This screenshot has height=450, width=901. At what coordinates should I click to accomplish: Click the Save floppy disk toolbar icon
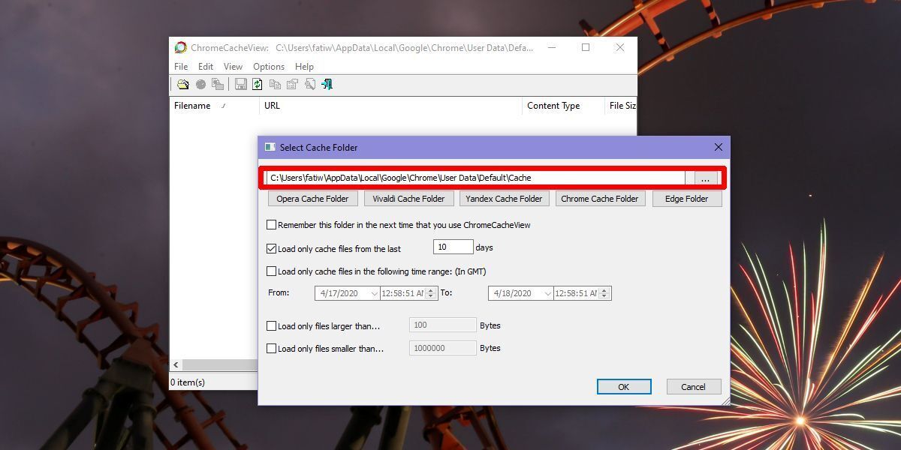click(x=240, y=83)
